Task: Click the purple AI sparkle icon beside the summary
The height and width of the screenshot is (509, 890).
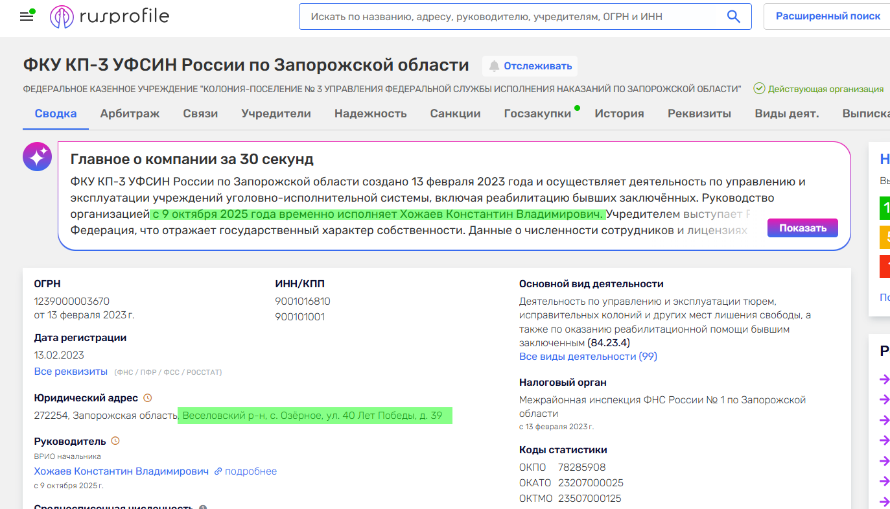Action: pyautogui.click(x=37, y=156)
